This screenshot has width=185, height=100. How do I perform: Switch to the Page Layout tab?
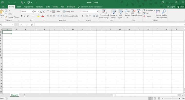(x=29, y=7)
